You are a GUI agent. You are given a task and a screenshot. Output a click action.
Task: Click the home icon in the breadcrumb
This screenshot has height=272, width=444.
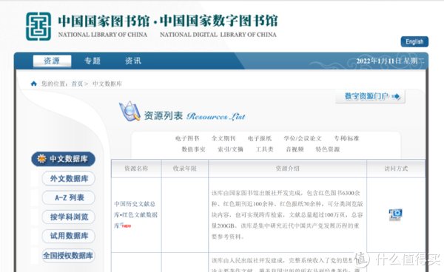click(x=34, y=84)
